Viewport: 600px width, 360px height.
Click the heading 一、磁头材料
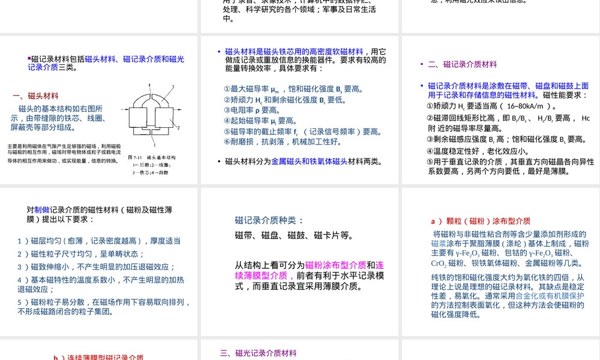[35, 96]
